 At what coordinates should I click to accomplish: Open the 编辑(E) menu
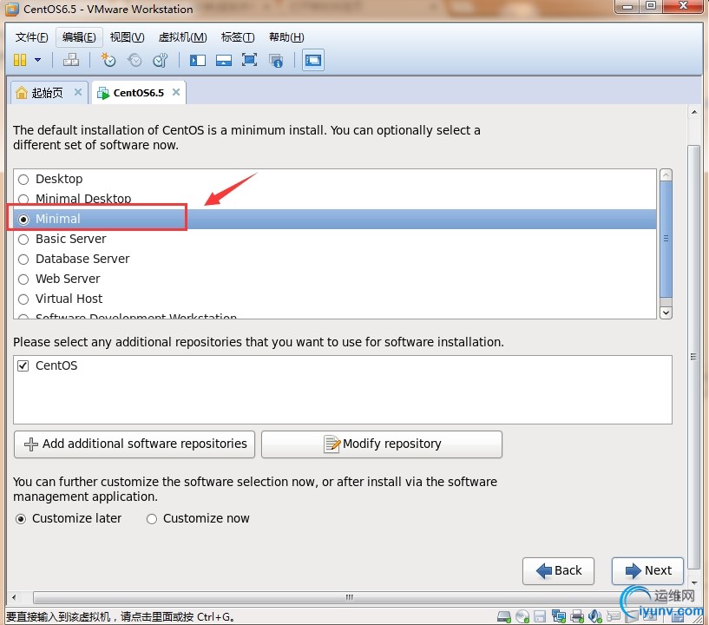(x=79, y=37)
